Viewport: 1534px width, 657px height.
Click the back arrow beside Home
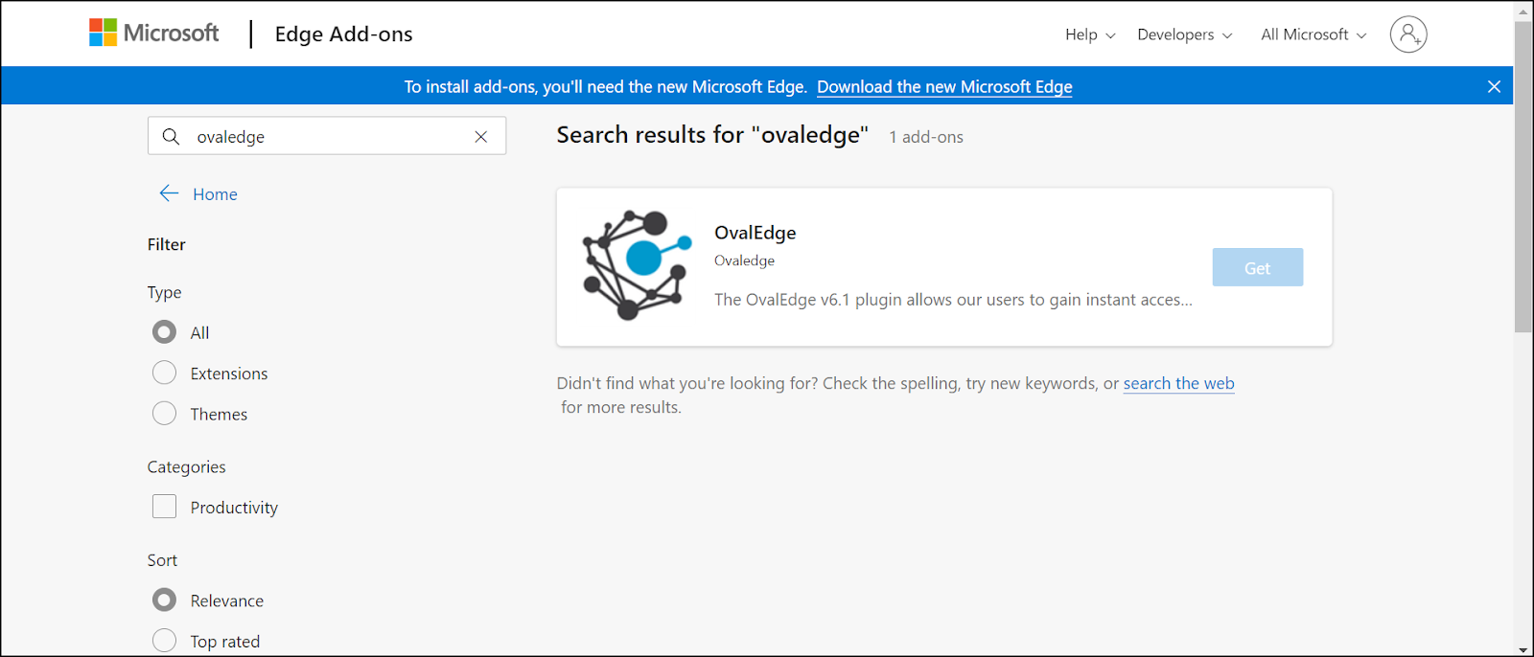point(169,193)
